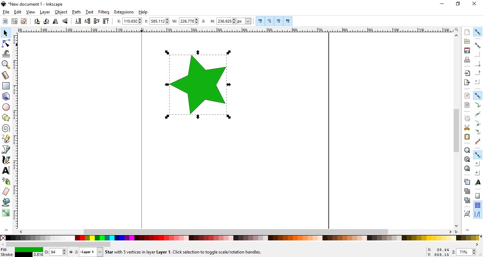
Task: Toggle move patterns with object
Action: coord(288,21)
